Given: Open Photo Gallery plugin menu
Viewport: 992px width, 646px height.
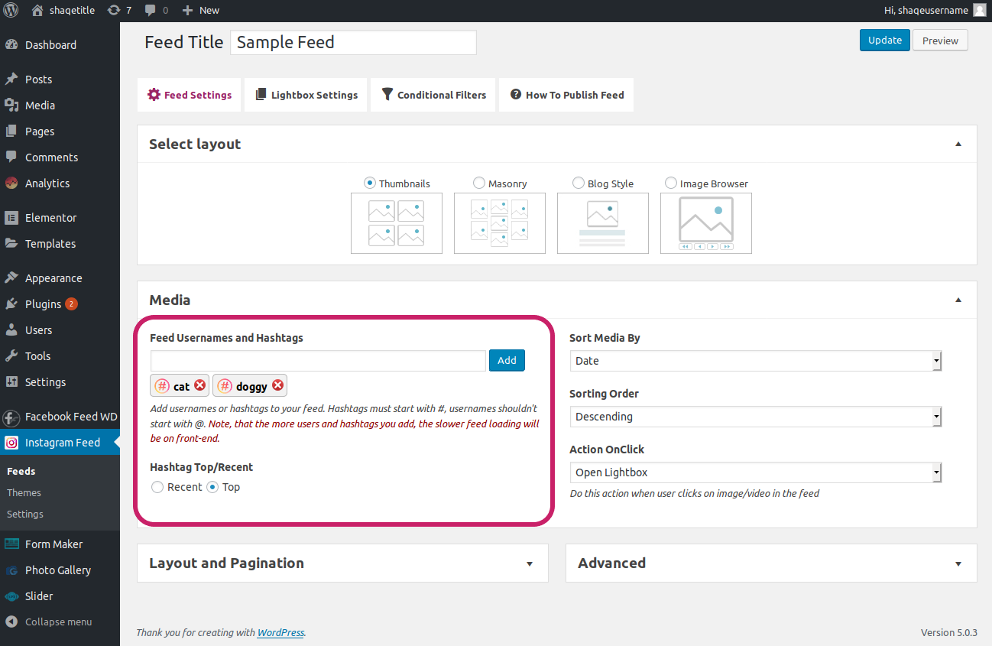Looking at the screenshot, I should 60,570.
